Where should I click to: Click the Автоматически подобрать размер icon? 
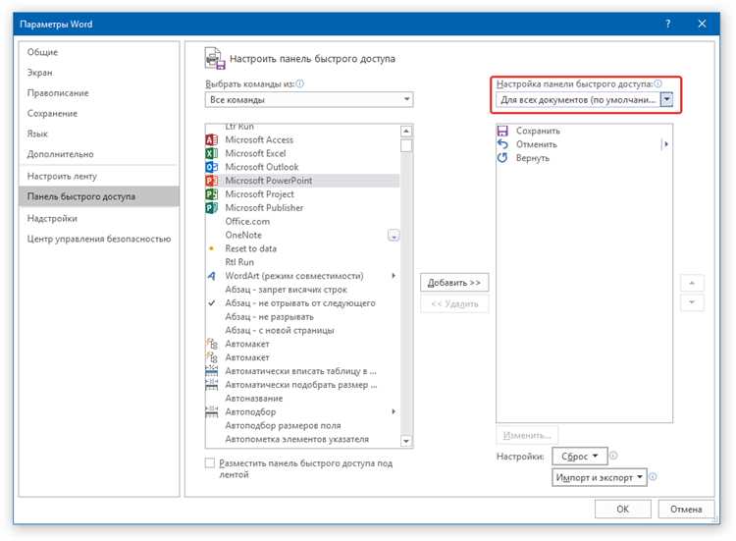point(212,385)
